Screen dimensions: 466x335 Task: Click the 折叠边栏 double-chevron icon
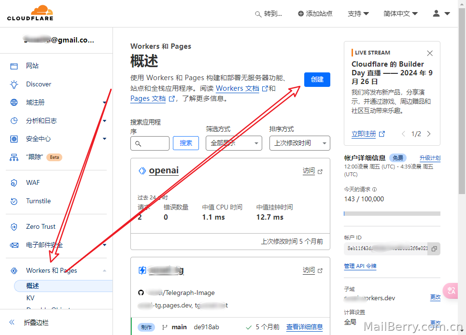[x=12, y=322]
